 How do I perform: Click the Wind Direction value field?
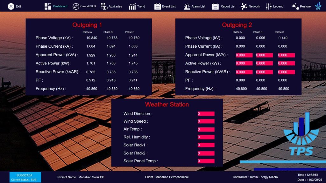[x=206, y=114]
